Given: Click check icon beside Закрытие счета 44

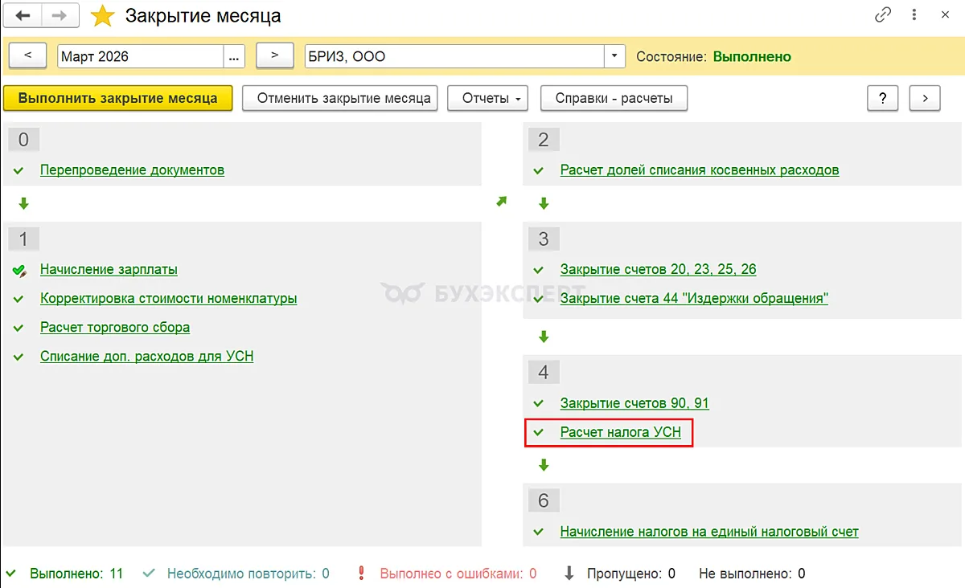Looking at the screenshot, I should pyautogui.click(x=539, y=299).
